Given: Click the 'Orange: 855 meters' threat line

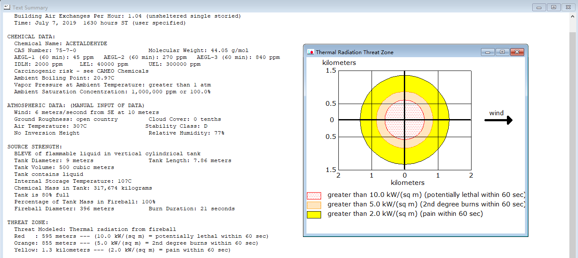Looking at the screenshot, I should pyautogui.click(x=136, y=243).
